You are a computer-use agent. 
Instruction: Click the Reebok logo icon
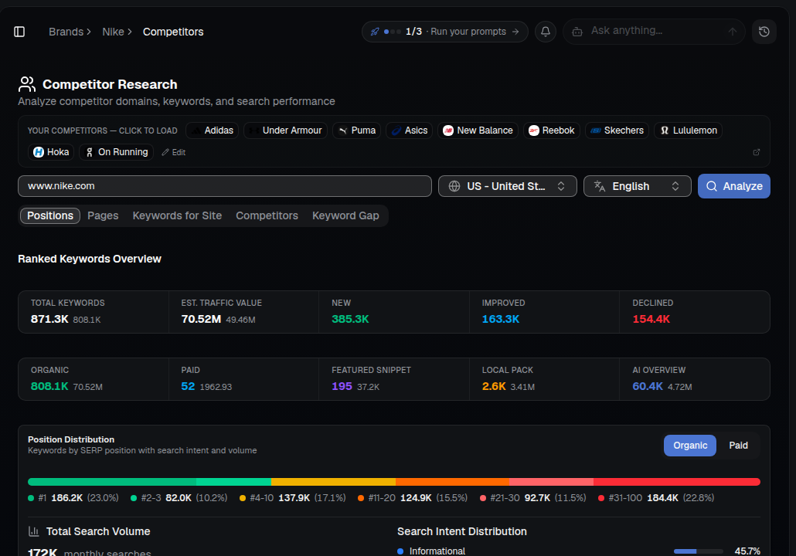click(x=533, y=131)
